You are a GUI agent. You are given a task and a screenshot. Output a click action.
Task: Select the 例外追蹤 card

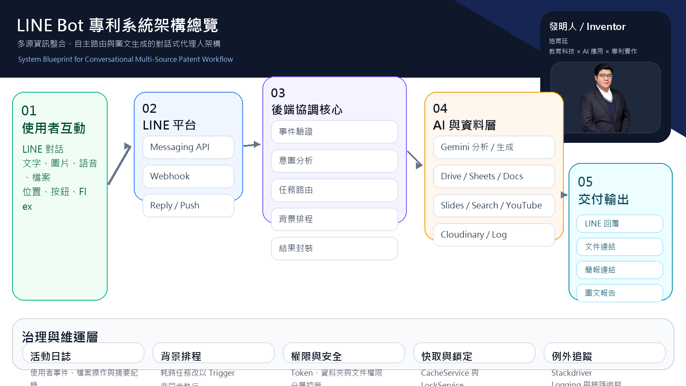coord(605,353)
